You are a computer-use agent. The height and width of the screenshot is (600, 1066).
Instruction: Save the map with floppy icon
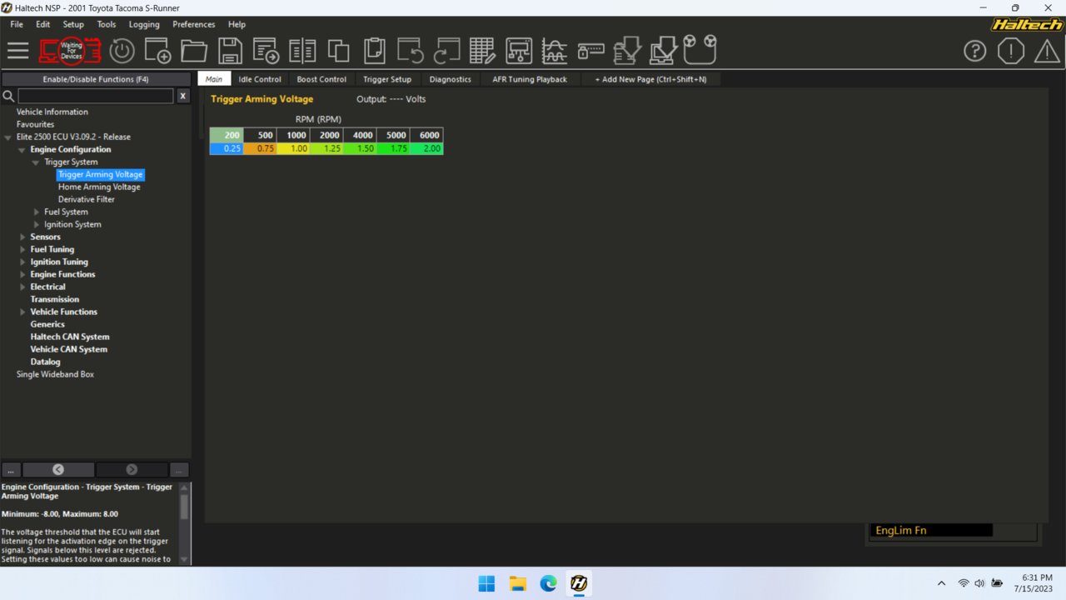[230, 51]
